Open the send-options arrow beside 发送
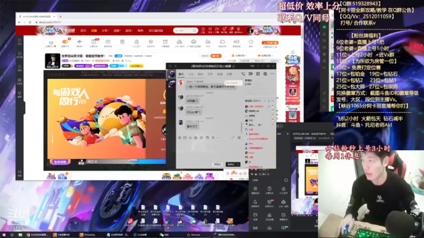The width and height of the screenshot is (424, 238). 238,164
